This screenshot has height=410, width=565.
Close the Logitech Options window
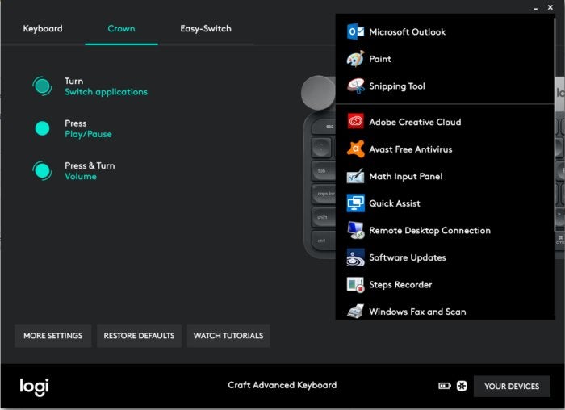[x=550, y=7]
